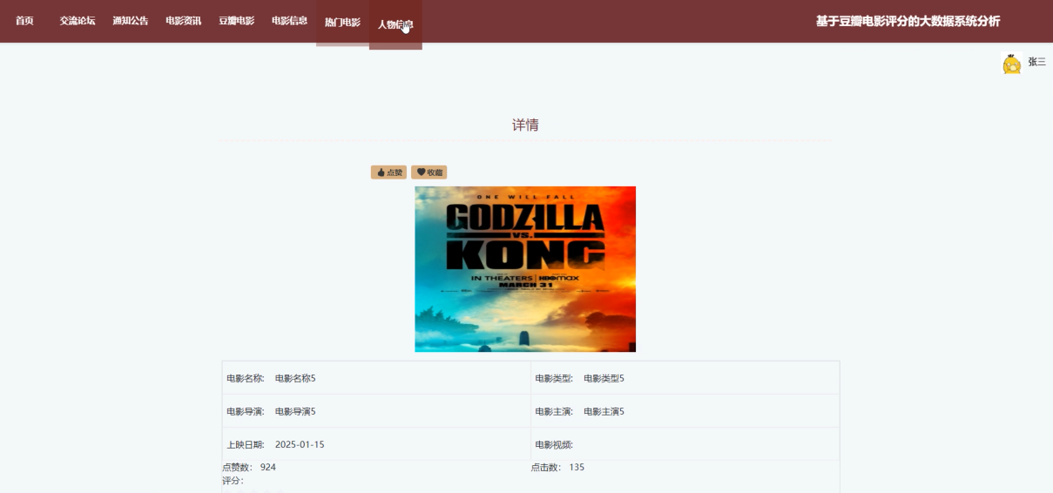Select the 电影名称5 value text
Screen dimensions: 1053x493
295,378
